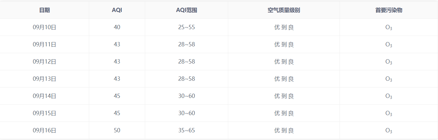
Task: Click the 首要污染物 column header
Action: tap(389, 10)
